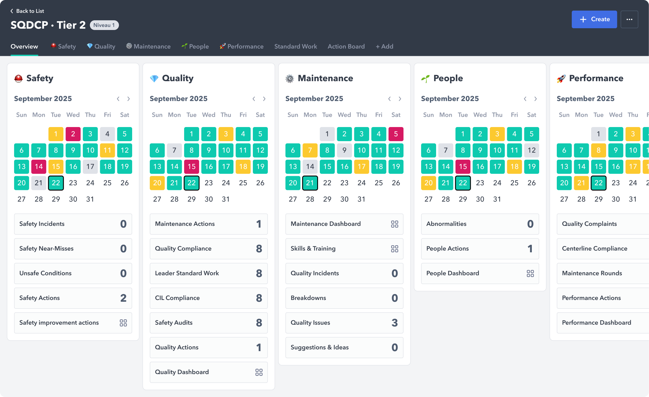
Task: Click the + Add tab button
Action: (x=384, y=46)
